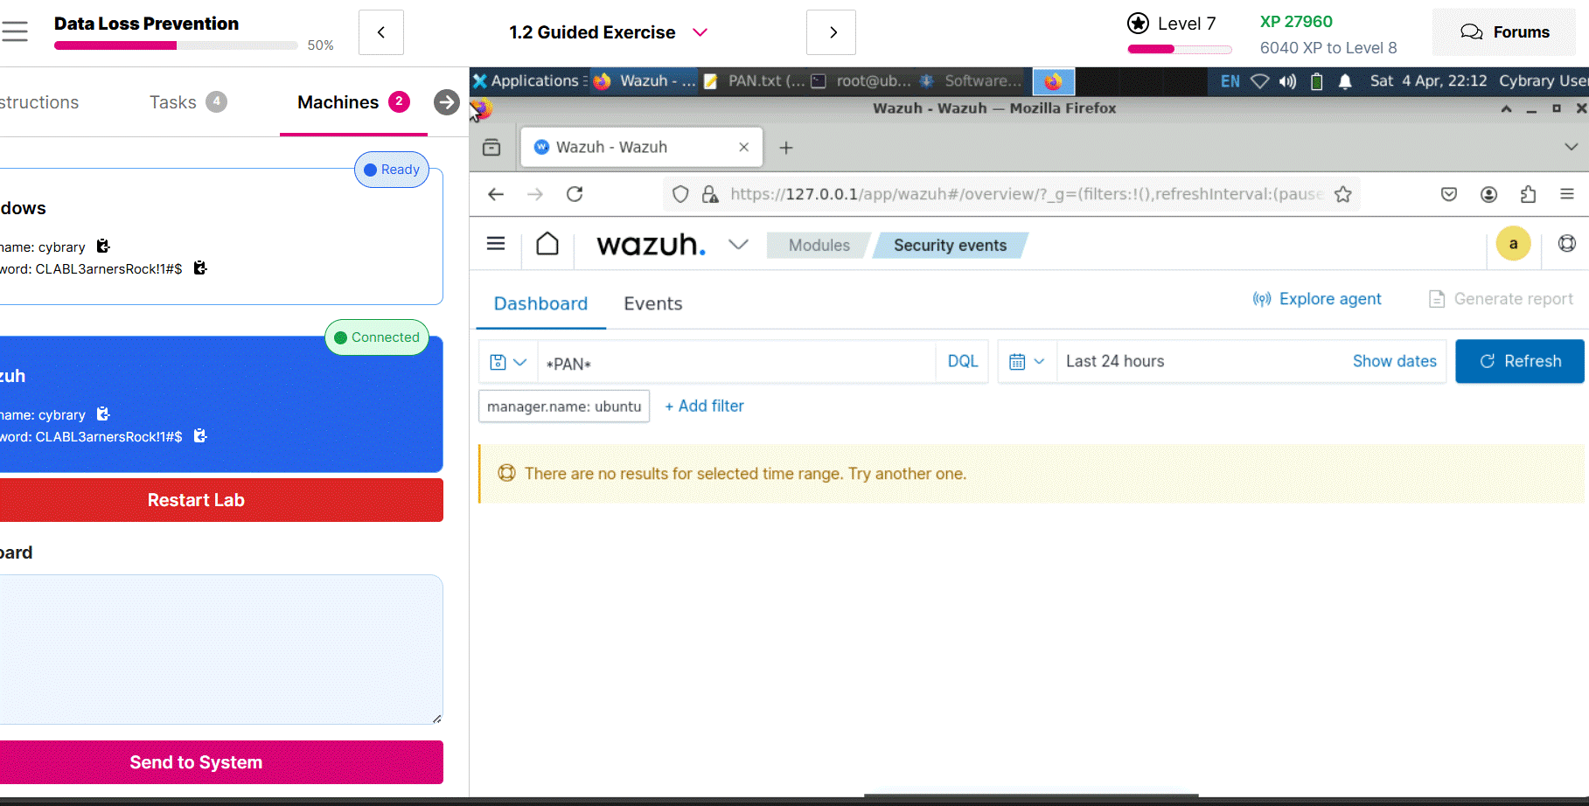Switch to the Tasks tab

(173, 102)
